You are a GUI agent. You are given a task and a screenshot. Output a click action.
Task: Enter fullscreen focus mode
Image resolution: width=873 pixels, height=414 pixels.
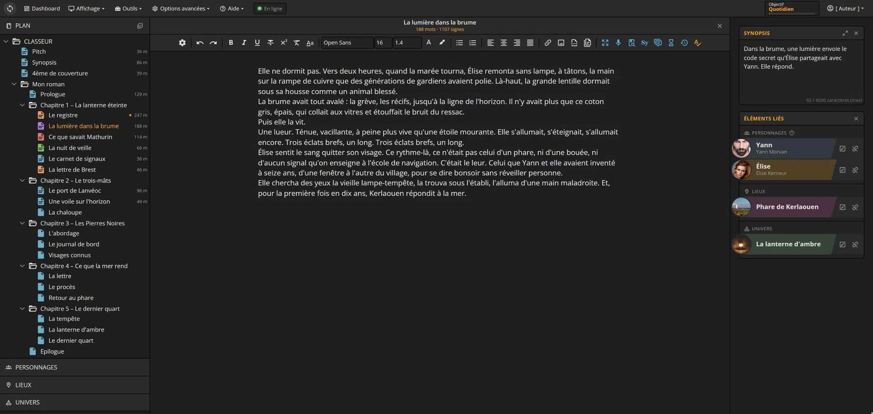(x=605, y=43)
